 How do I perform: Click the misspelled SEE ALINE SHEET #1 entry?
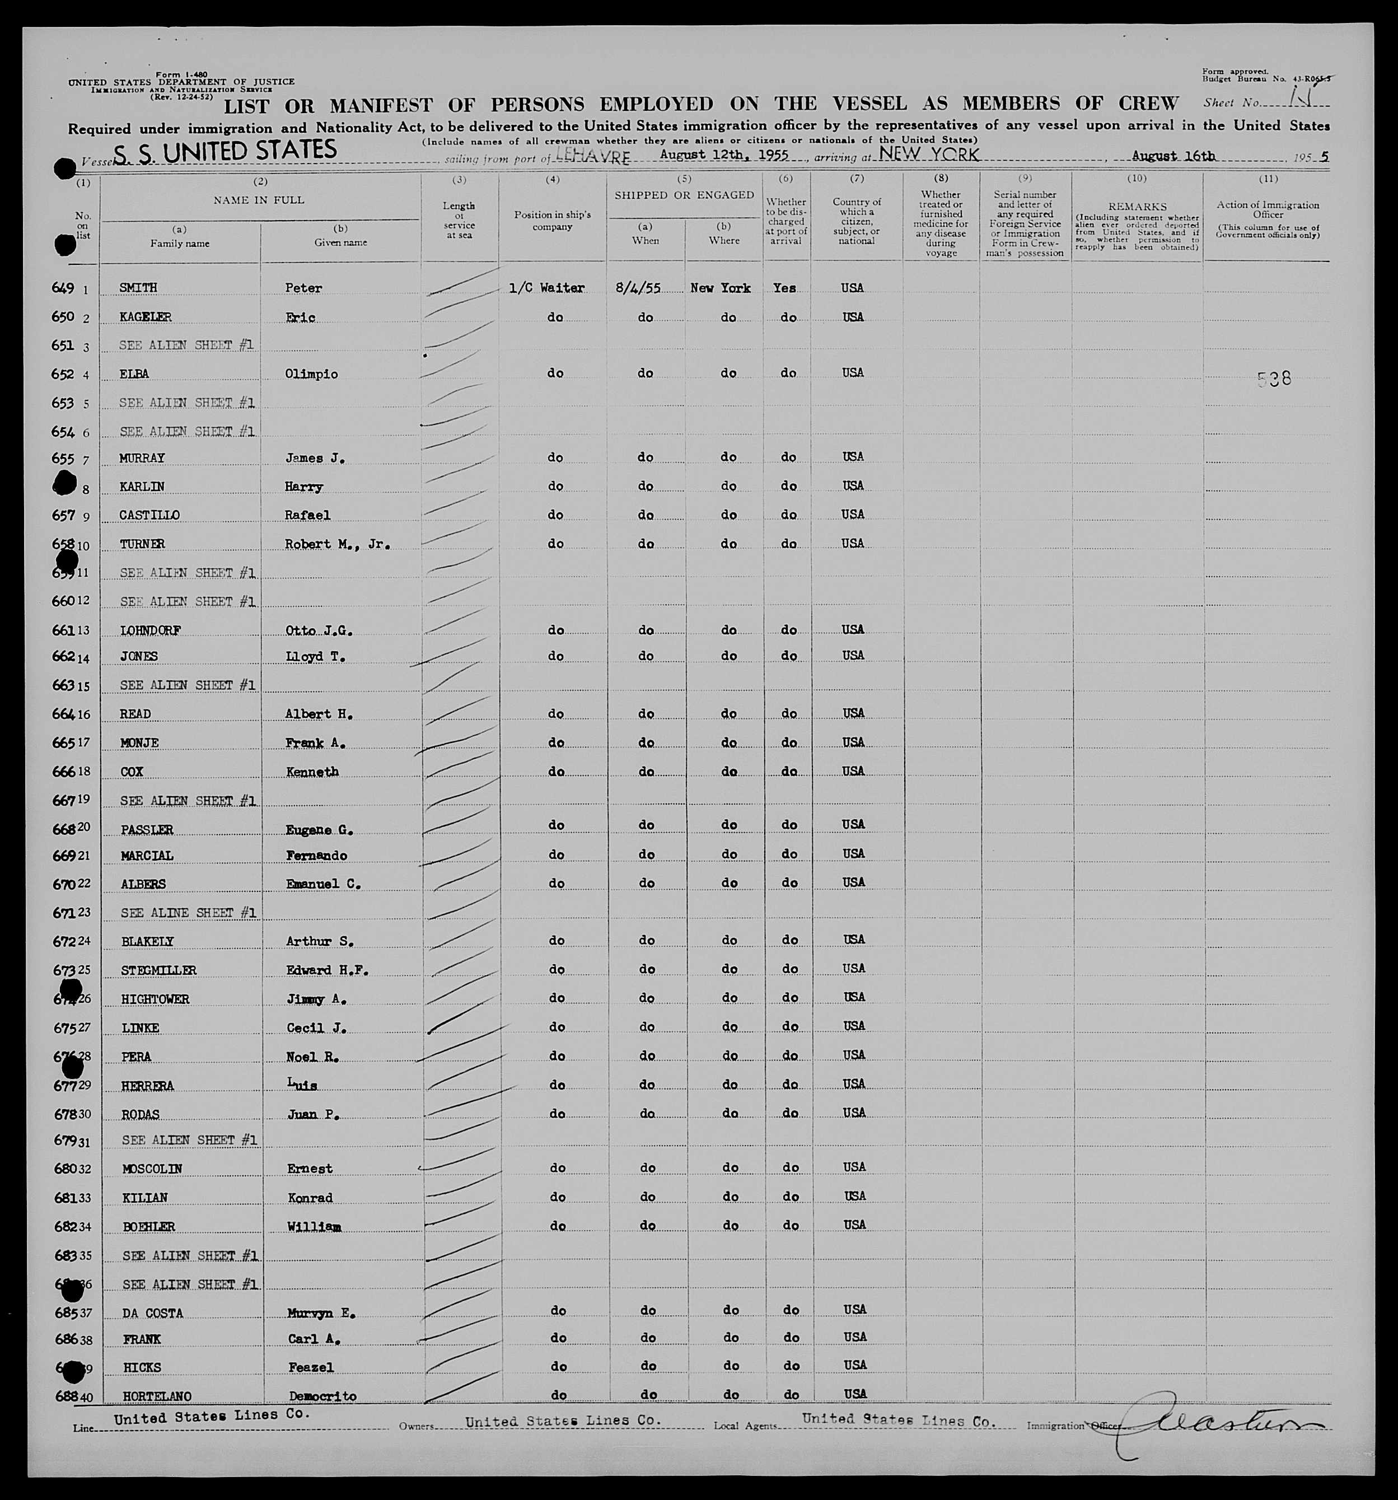tap(189, 913)
